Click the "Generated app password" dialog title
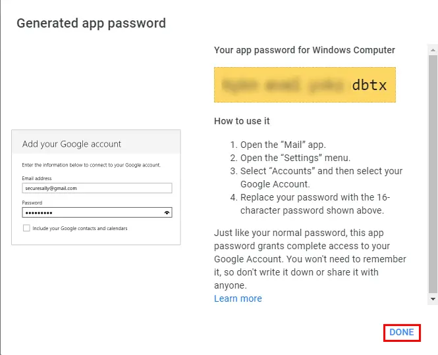Screen dimensions: 438x355 [91, 24]
